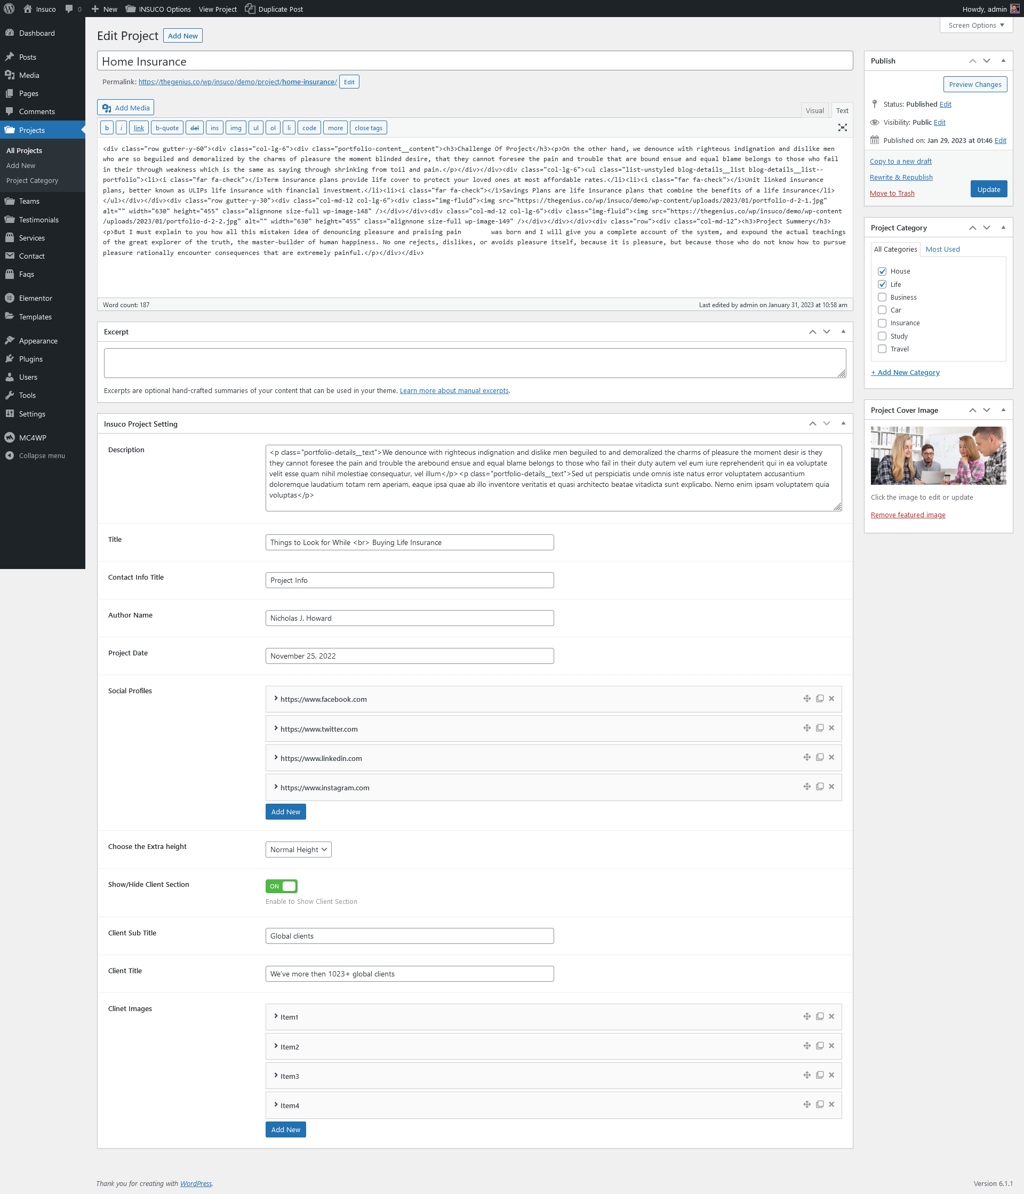The image size is (1024, 1194).
Task: Switch to the Visual editor tab
Action: (814, 110)
